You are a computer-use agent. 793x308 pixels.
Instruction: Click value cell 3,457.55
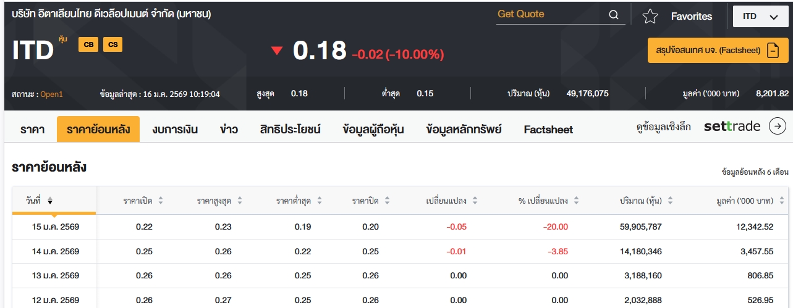[757, 251]
